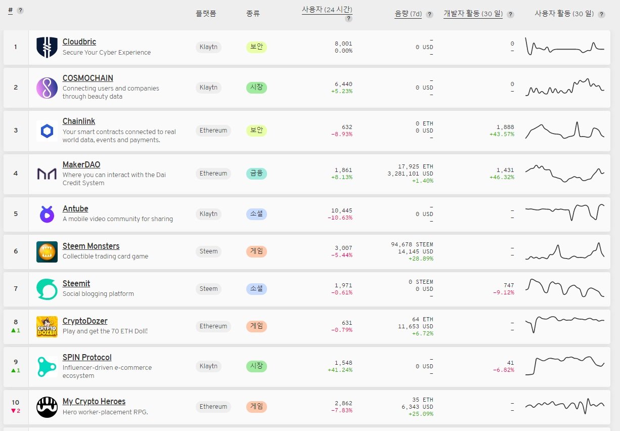The height and width of the screenshot is (431, 620).
Task: Click the Chainlink hexagon logo
Action: tap(47, 131)
